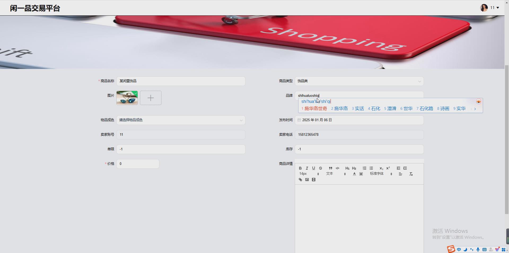Viewport: 509px width, 253px height.
Task: Choose IME candidate 7 石化路
Action: (x=425, y=108)
